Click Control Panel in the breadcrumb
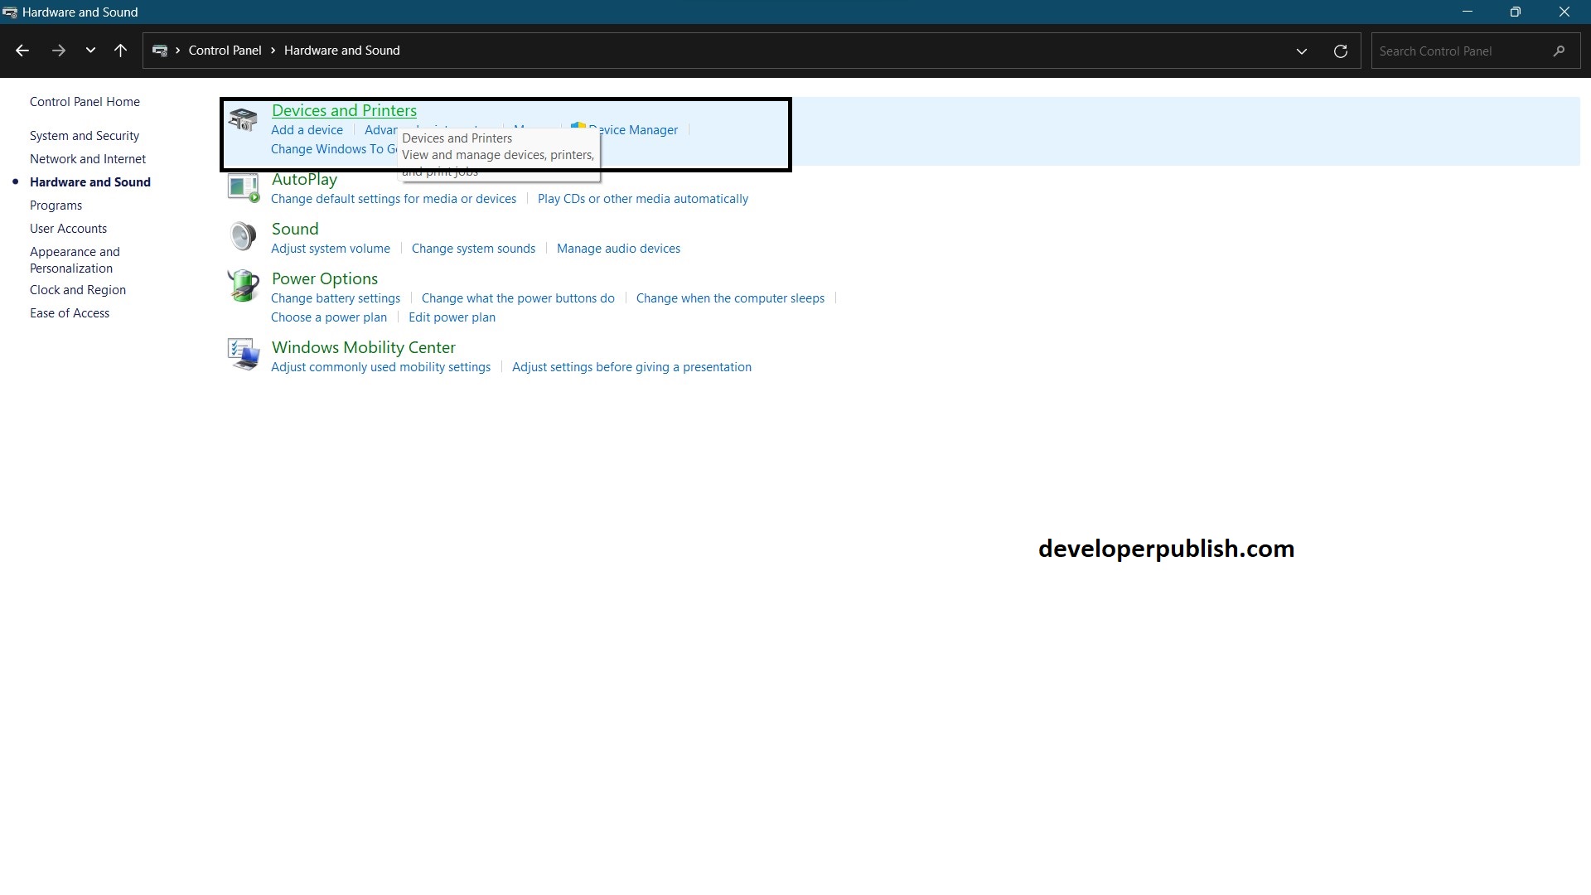This screenshot has height=895, width=1591. pyautogui.click(x=225, y=51)
